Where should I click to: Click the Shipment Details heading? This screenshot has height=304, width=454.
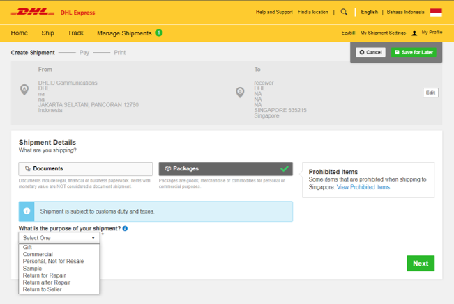47,143
